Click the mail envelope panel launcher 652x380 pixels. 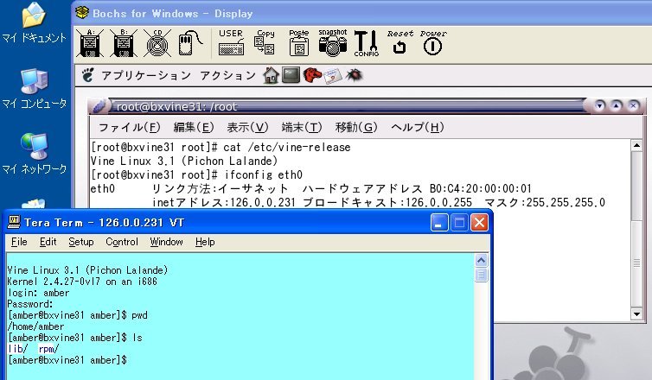pos(333,76)
